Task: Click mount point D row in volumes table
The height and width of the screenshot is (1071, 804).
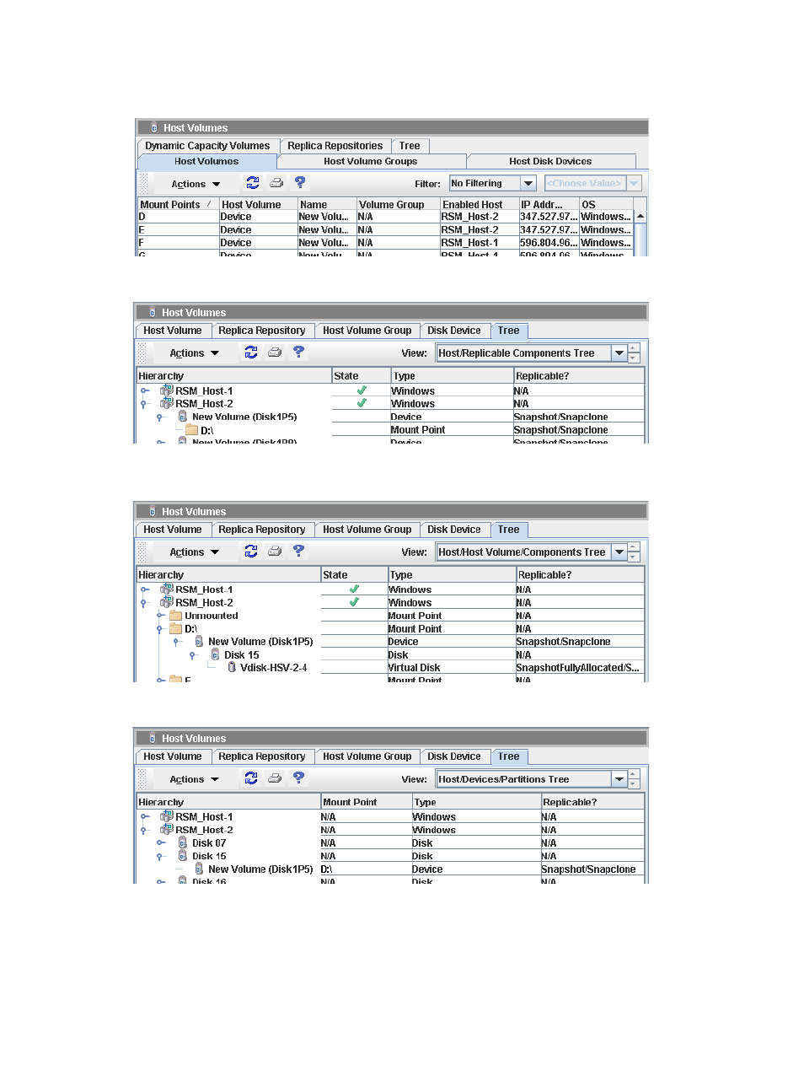Action: point(386,217)
